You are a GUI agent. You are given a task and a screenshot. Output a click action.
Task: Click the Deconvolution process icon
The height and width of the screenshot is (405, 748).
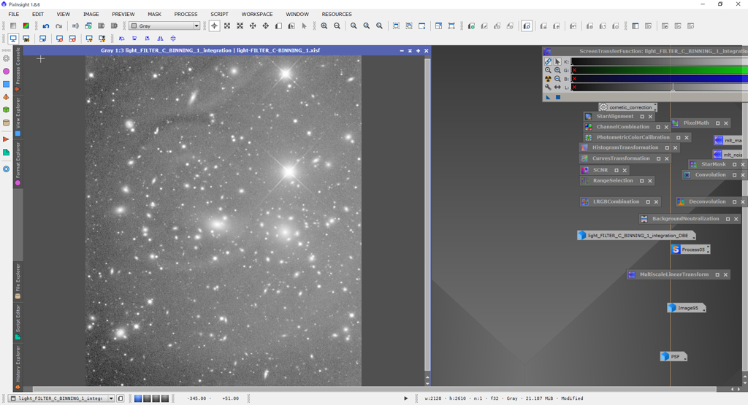[681, 201]
